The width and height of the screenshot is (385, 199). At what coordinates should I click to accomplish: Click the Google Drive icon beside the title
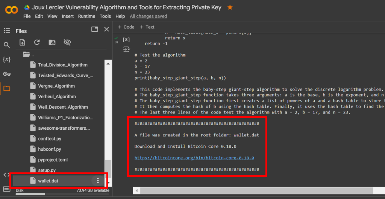click(x=27, y=7)
